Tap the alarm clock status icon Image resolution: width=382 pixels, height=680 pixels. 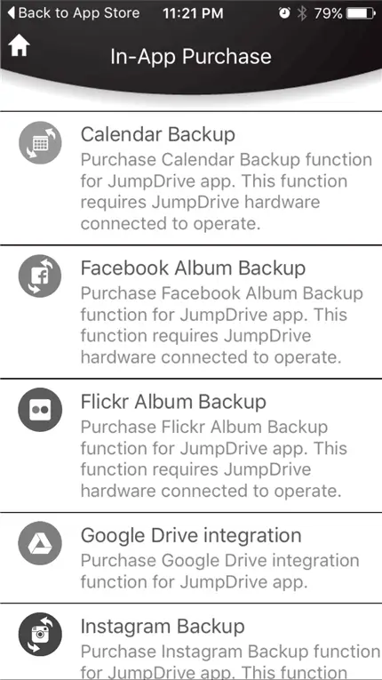click(x=284, y=13)
